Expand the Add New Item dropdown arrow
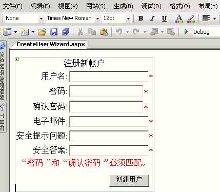This screenshot has width=220, height=192. click(x=33, y=32)
